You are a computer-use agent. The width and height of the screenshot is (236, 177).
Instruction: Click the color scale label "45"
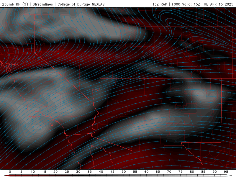[112, 172]
